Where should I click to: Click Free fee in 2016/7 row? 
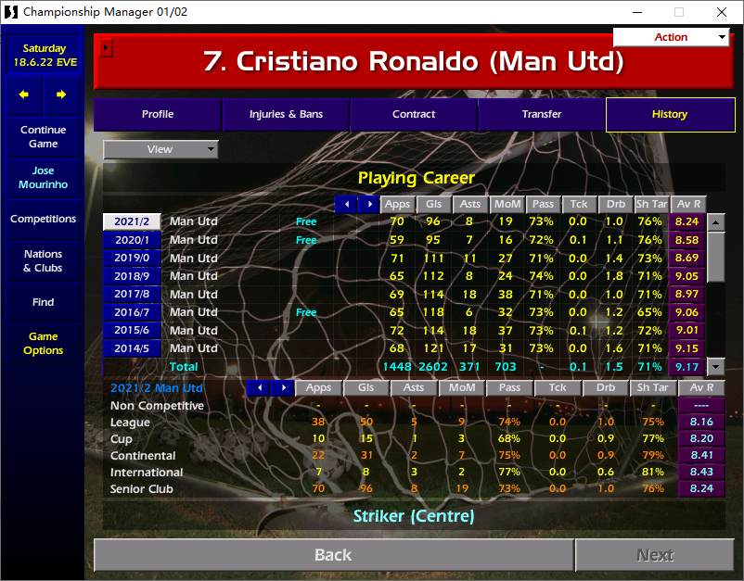tap(306, 313)
